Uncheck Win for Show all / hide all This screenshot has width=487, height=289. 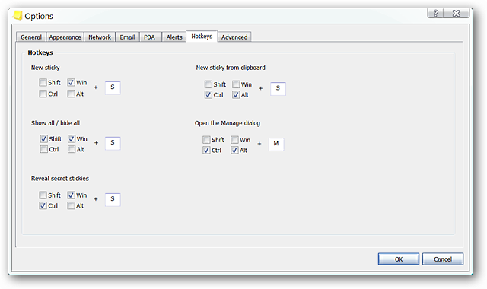coord(72,138)
